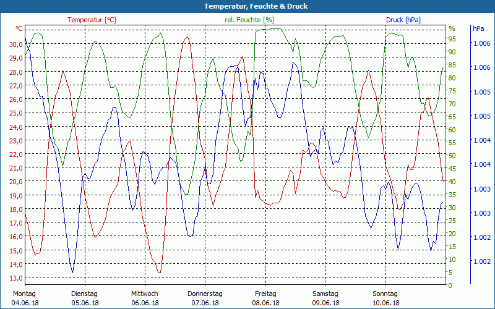Click the 30 humidity axis value
Screen dimensions: 495x309
tap(452, 208)
